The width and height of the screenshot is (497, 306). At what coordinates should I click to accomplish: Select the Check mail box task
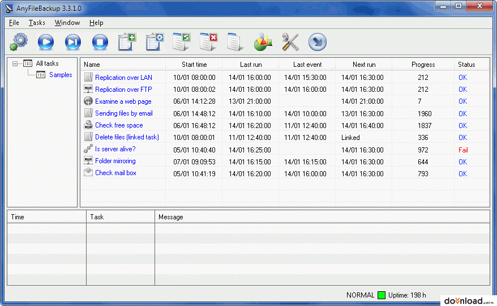115,173
